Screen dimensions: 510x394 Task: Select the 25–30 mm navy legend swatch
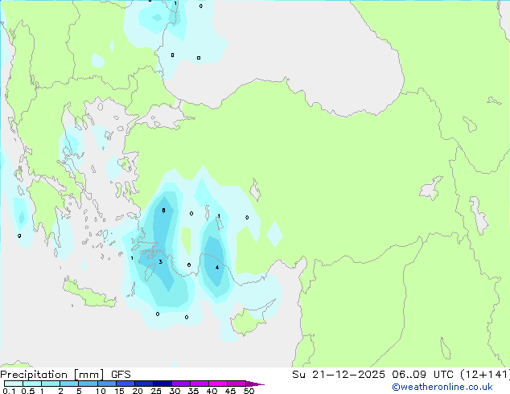[162, 384]
